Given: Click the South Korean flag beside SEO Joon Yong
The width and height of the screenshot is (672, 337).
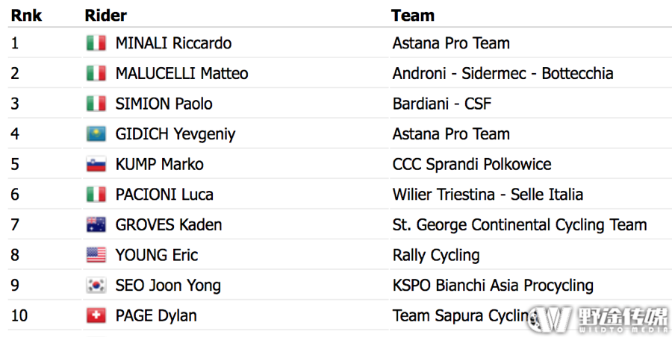Looking at the screenshot, I should tap(96, 286).
